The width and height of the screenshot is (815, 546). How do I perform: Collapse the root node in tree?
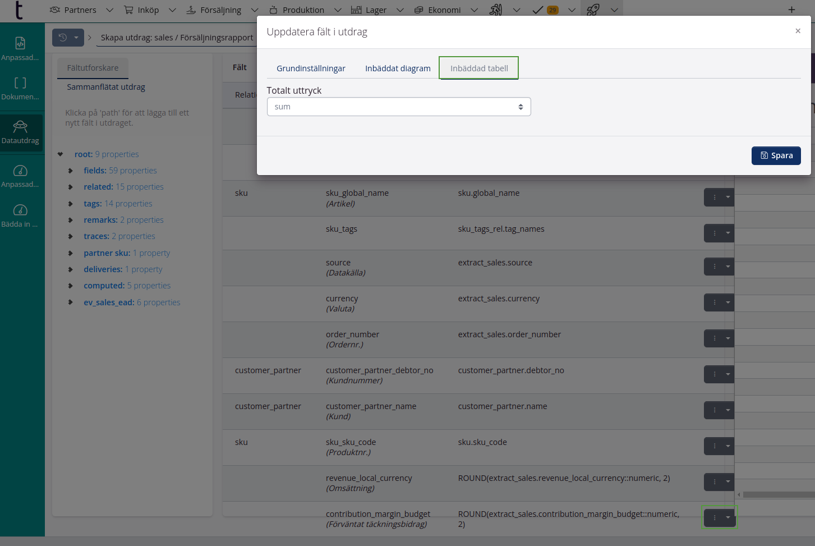point(61,154)
